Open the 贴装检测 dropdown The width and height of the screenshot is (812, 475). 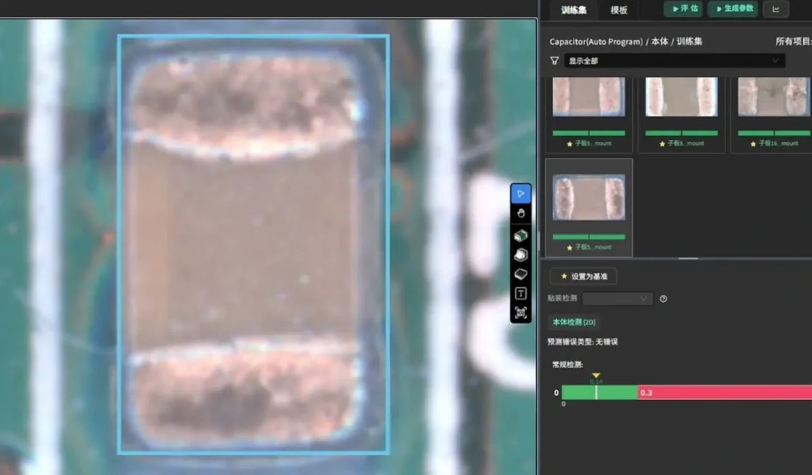617,299
